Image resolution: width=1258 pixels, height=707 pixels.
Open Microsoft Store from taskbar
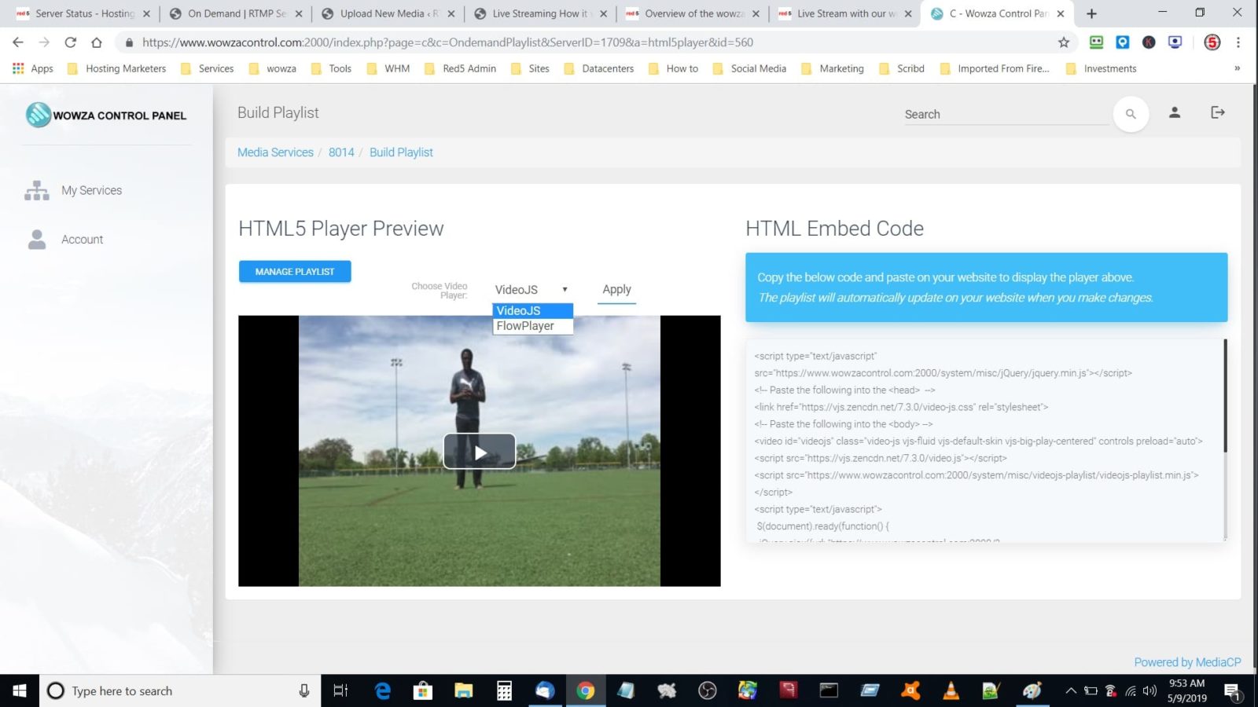[x=423, y=691]
